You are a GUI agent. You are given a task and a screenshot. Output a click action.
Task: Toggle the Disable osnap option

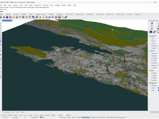[x=65, y=115]
